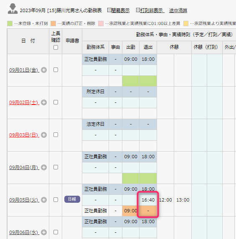Click 13:00 break end on 09月05日
The image size is (236, 239).
(183, 200)
